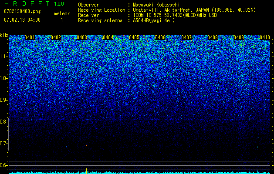Click the 0401 time marker
Image resolution: width=274 pixels, height=174 pixels.
[30, 37]
